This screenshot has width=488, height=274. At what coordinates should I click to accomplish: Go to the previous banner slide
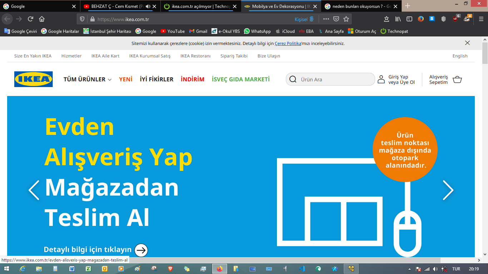click(34, 190)
